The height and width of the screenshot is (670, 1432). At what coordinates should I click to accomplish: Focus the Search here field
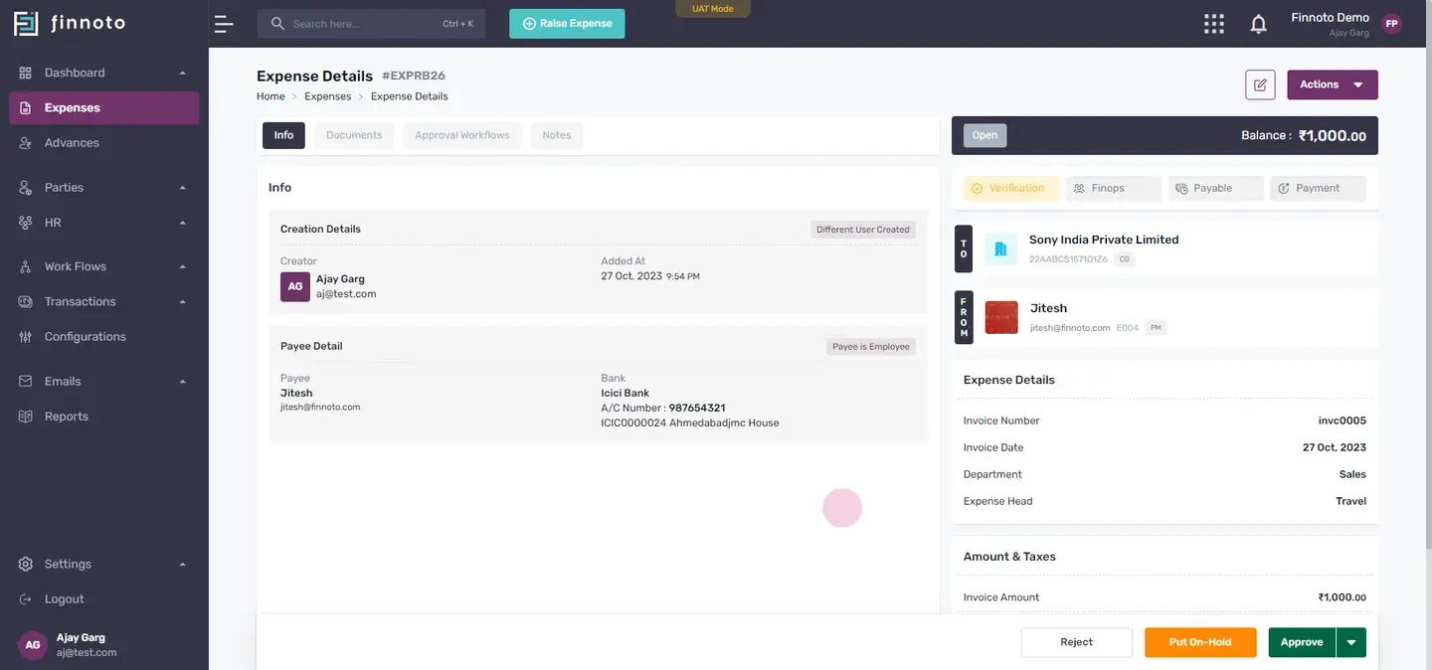(371, 24)
